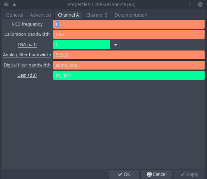The image size is (207, 179).
Task: Click the terminal app icon in title bar
Action: (6, 4)
